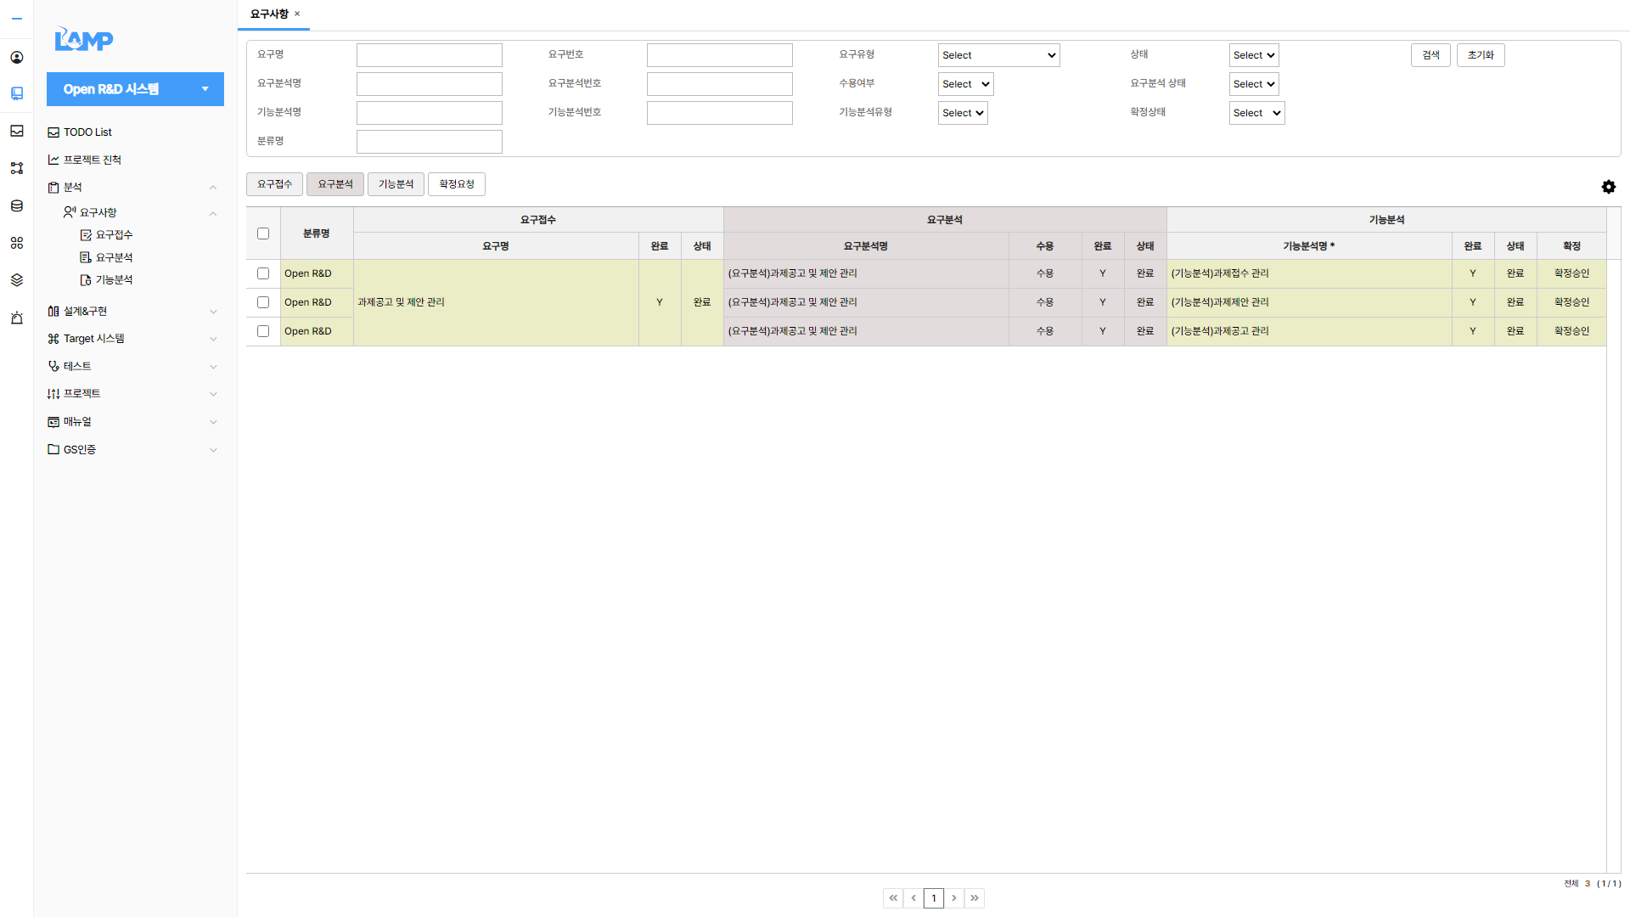Select the 확정요청 filter tab

[x=457, y=184]
